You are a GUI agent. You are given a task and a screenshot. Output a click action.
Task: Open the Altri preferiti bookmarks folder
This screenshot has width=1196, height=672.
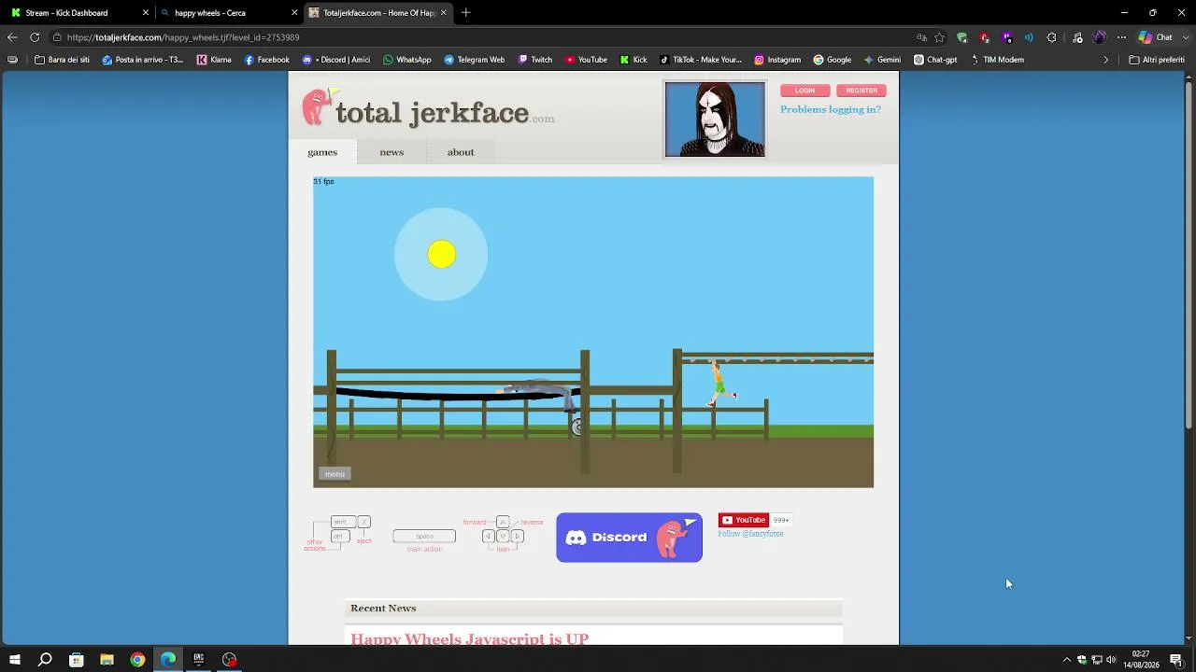coord(1157,60)
